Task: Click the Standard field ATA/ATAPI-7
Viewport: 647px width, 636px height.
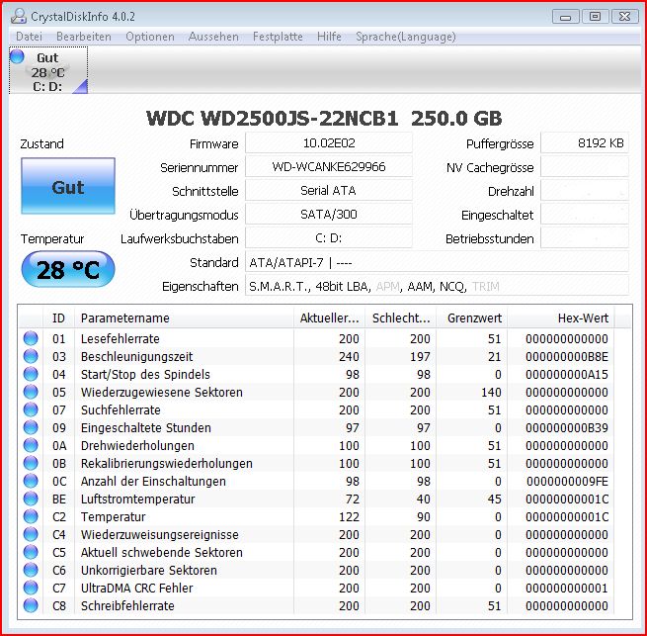Action: coord(437,262)
